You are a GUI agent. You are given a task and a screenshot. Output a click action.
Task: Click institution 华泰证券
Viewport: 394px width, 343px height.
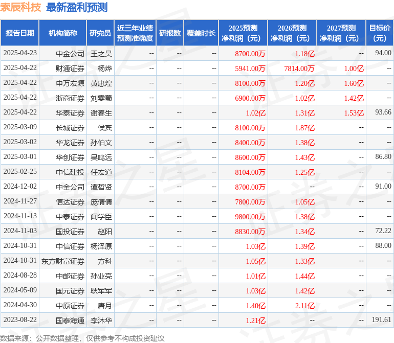pyautogui.click(x=70, y=113)
